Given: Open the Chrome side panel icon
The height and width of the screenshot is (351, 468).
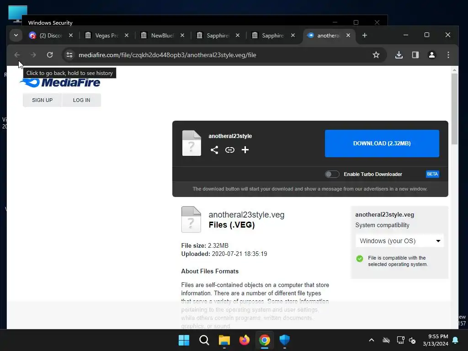Looking at the screenshot, I should 415,55.
